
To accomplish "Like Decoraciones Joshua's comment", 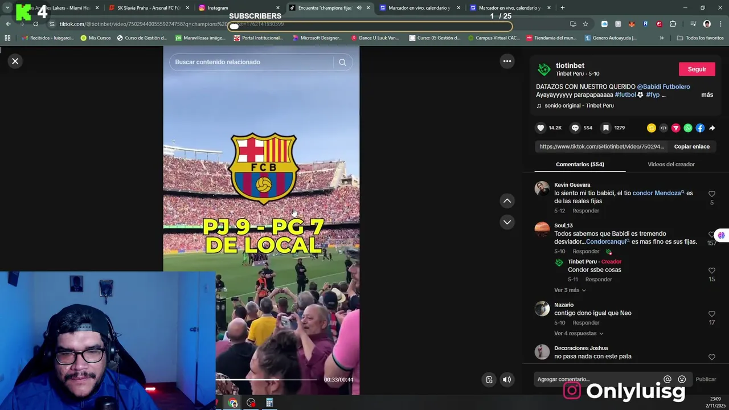I will click(711, 357).
